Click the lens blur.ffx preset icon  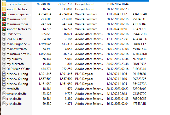click(4, 39)
